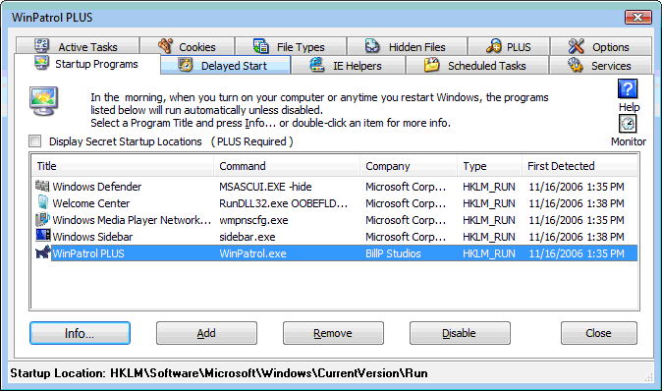Switch to the Delayed Start tab
The image size is (662, 391).
226,66
